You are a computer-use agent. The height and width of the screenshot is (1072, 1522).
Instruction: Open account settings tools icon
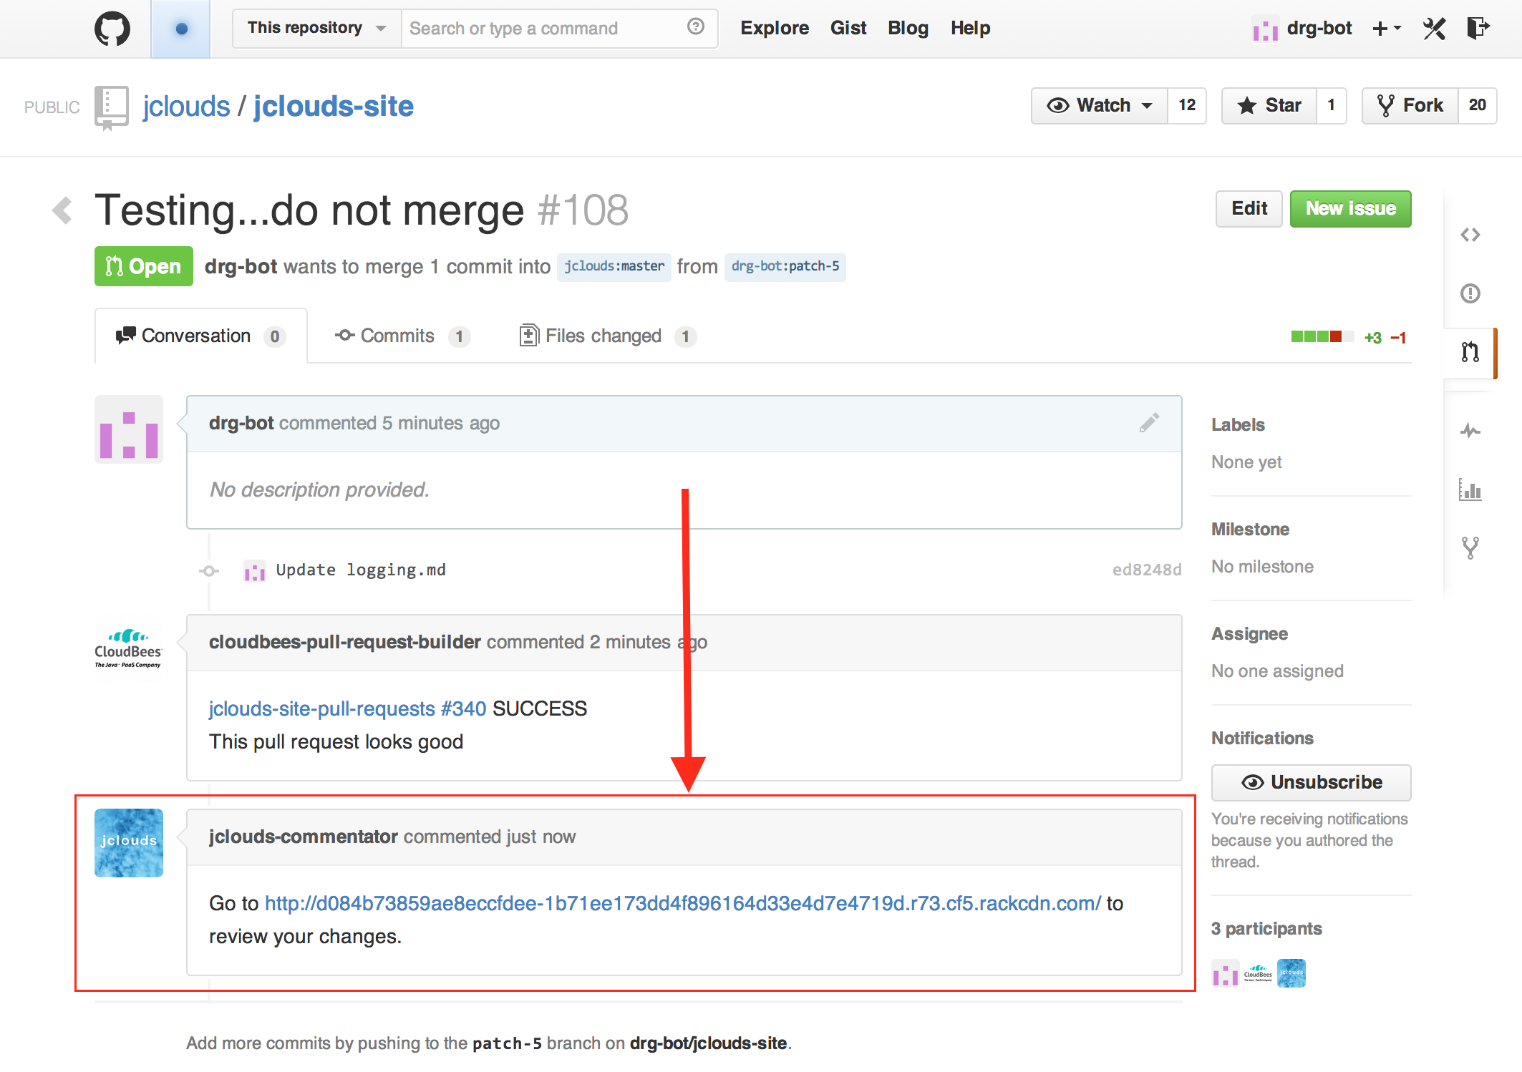[x=1434, y=29]
